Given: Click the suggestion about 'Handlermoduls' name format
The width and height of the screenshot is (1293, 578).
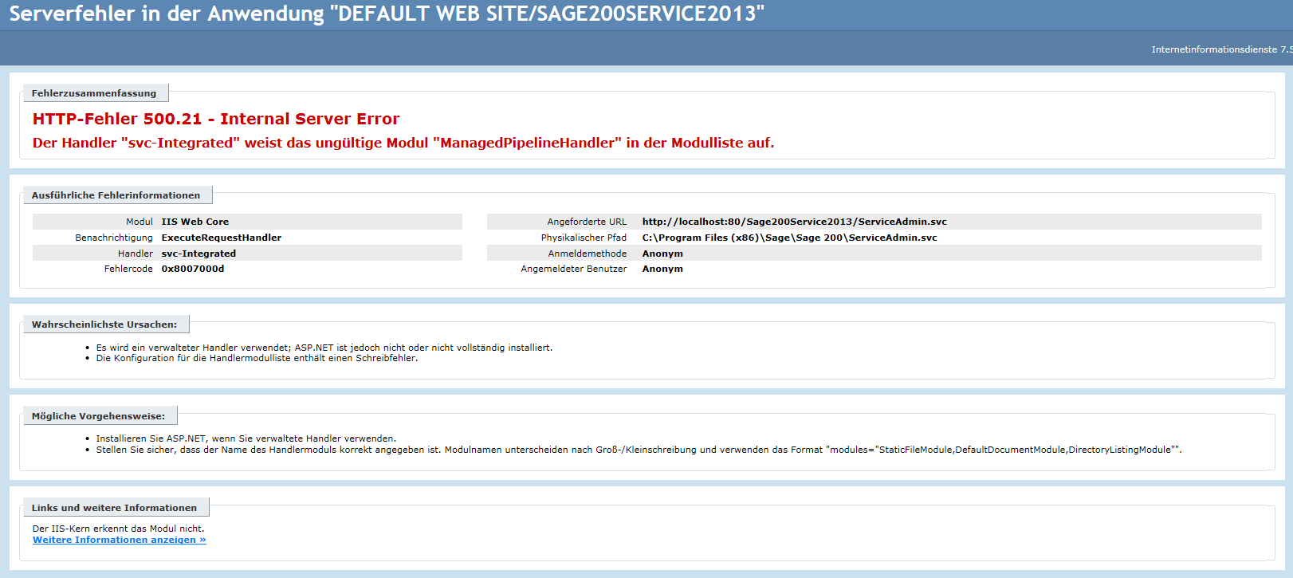Looking at the screenshot, I should (639, 450).
